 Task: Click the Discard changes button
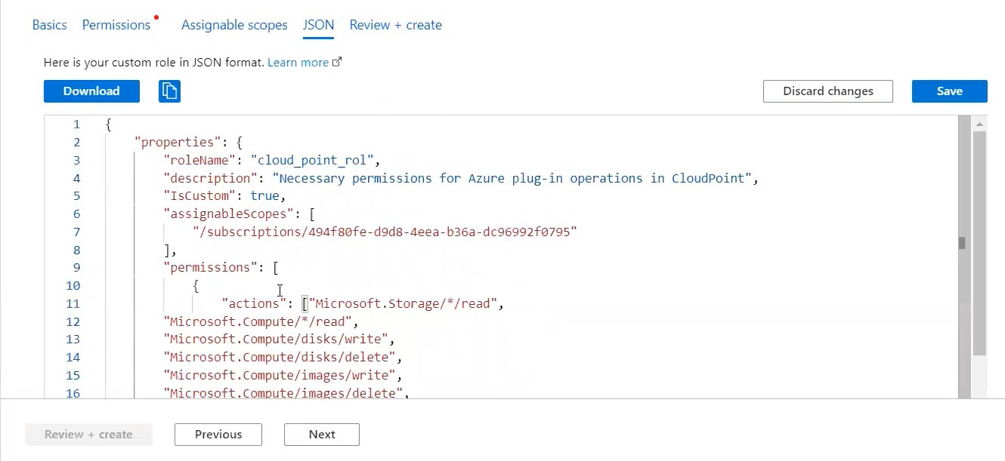[828, 91]
